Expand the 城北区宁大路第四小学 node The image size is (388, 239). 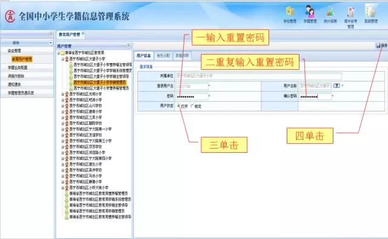[62, 158]
